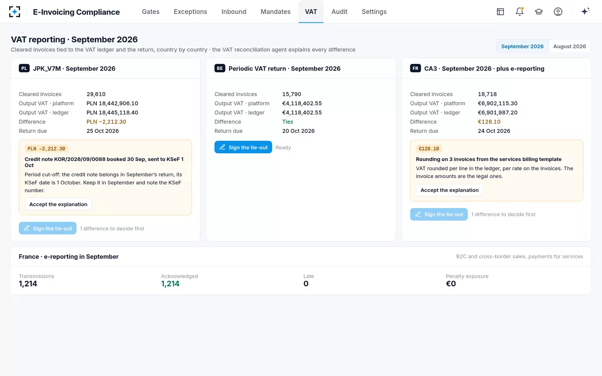Click the E-Invoicing Compliance title
Image resolution: width=602 pixels, height=376 pixels.
pos(77,12)
